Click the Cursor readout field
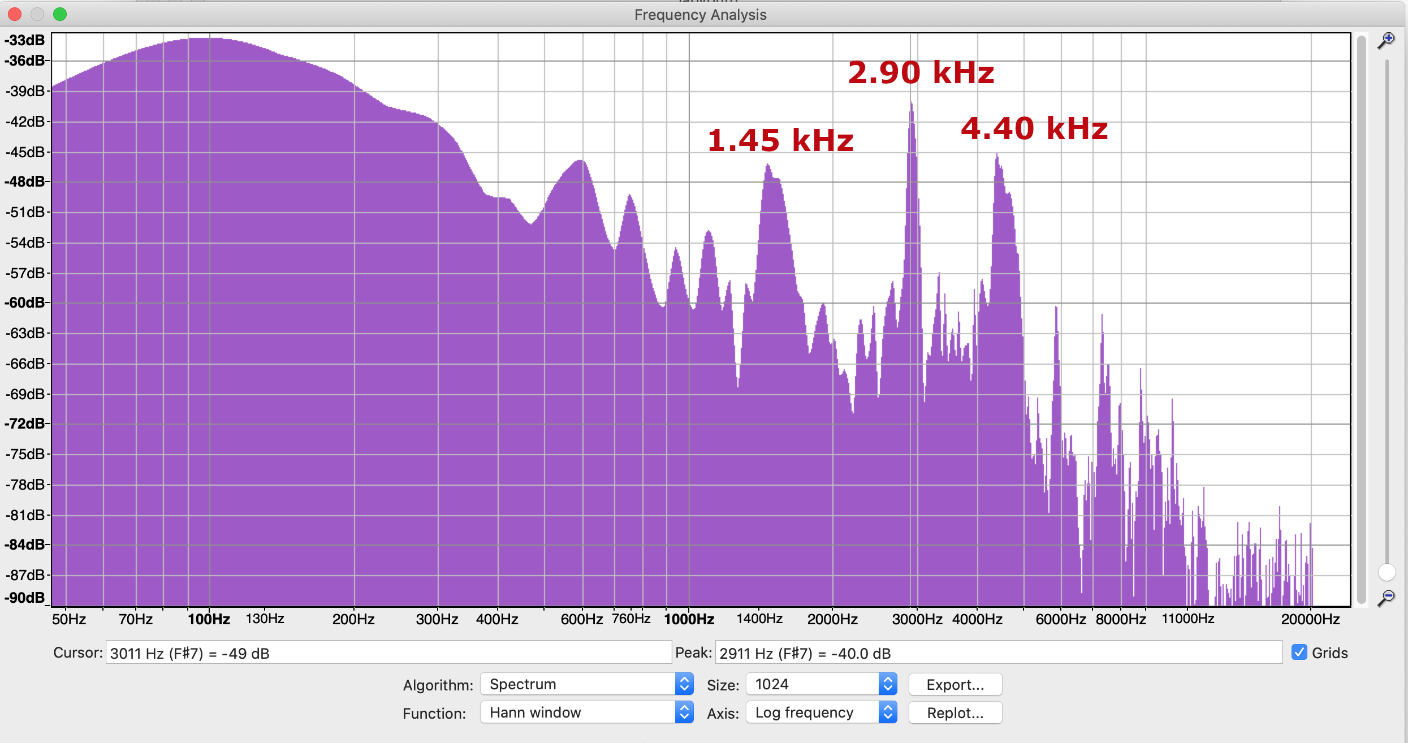 click(388, 653)
